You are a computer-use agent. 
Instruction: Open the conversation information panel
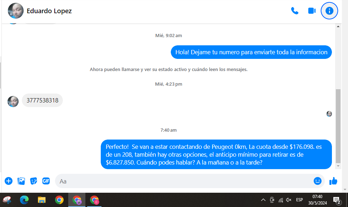point(329,11)
